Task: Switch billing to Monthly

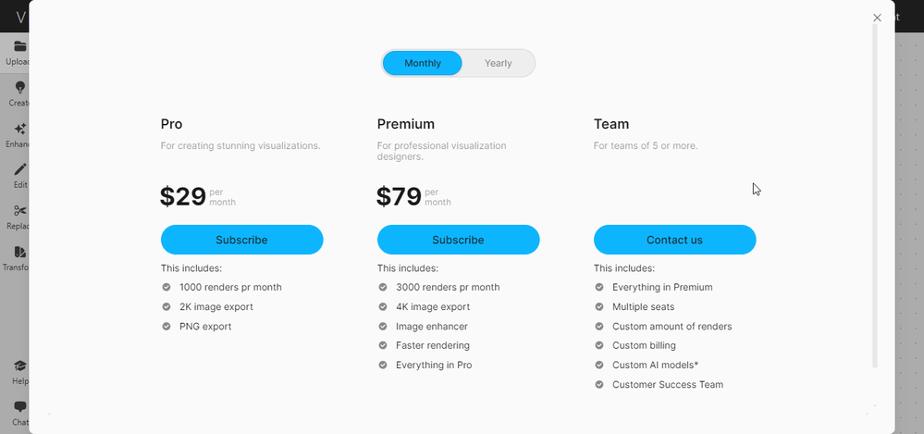Action: pyautogui.click(x=423, y=63)
